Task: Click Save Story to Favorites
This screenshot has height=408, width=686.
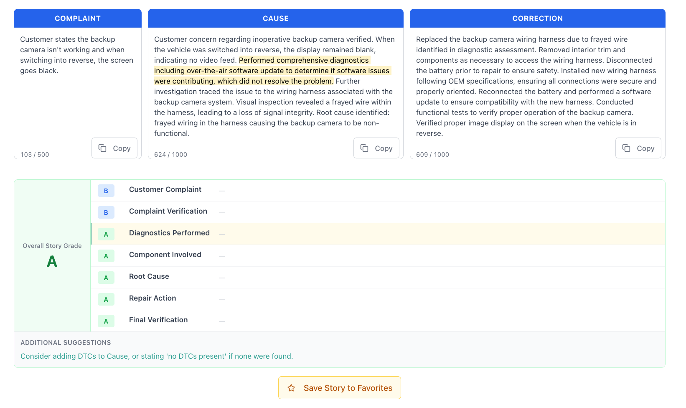Action: click(x=339, y=388)
